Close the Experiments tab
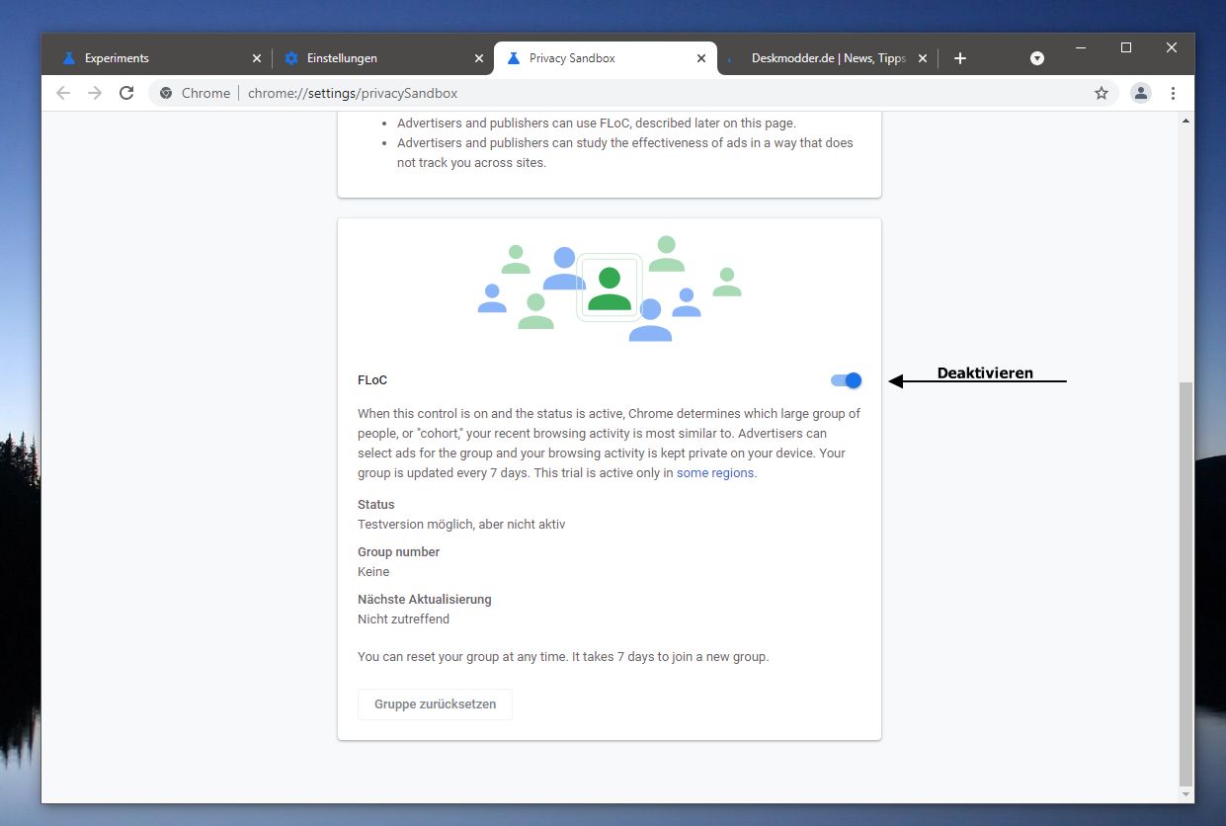1226x826 pixels. (257, 58)
